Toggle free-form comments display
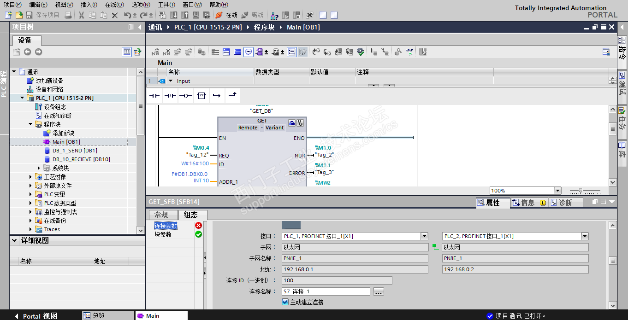Image resolution: width=628 pixels, height=320 pixels. (249, 52)
